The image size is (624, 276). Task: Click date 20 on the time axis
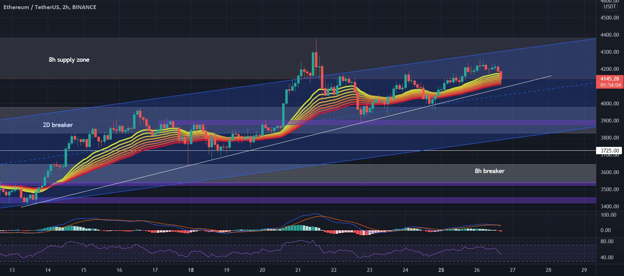262,270
